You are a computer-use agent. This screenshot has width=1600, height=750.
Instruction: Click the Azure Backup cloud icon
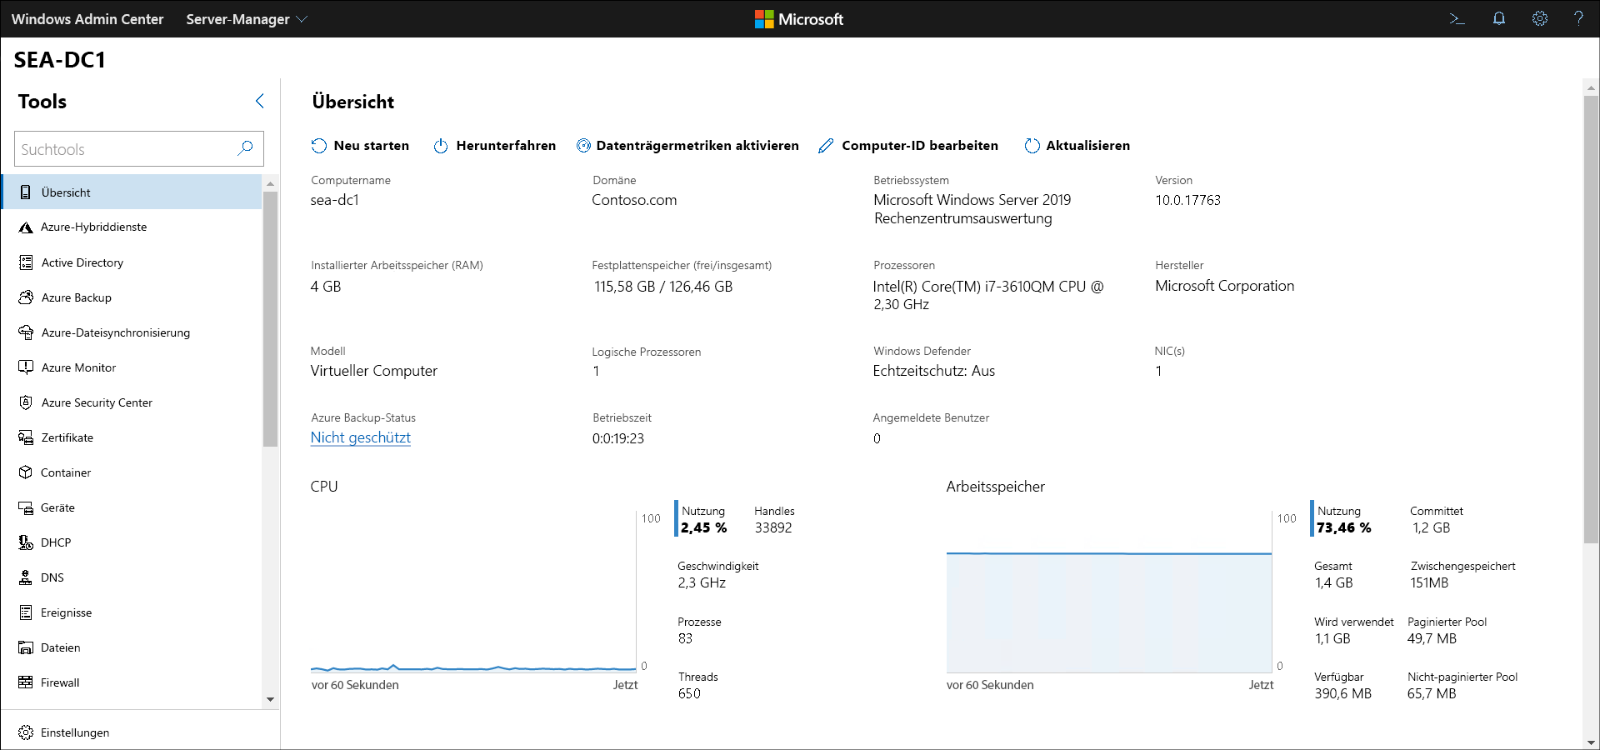point(26,297)
